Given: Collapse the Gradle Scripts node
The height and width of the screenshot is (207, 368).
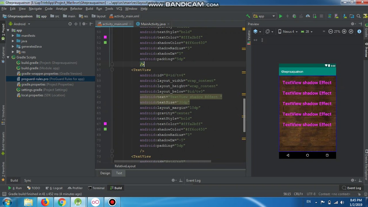Looking at the screenshot, I should pos(8,57).
